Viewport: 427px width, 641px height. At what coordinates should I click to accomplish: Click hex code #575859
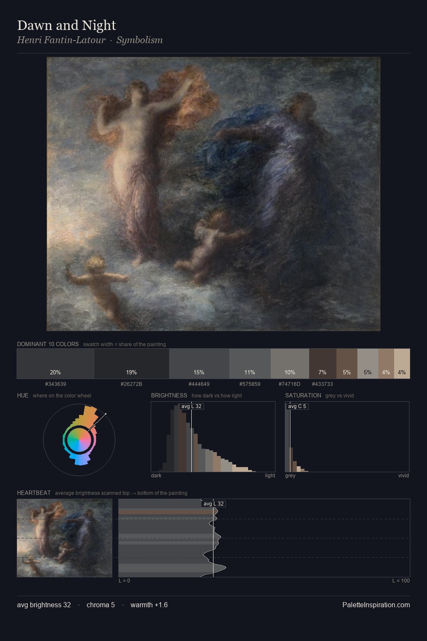(250, 384)
